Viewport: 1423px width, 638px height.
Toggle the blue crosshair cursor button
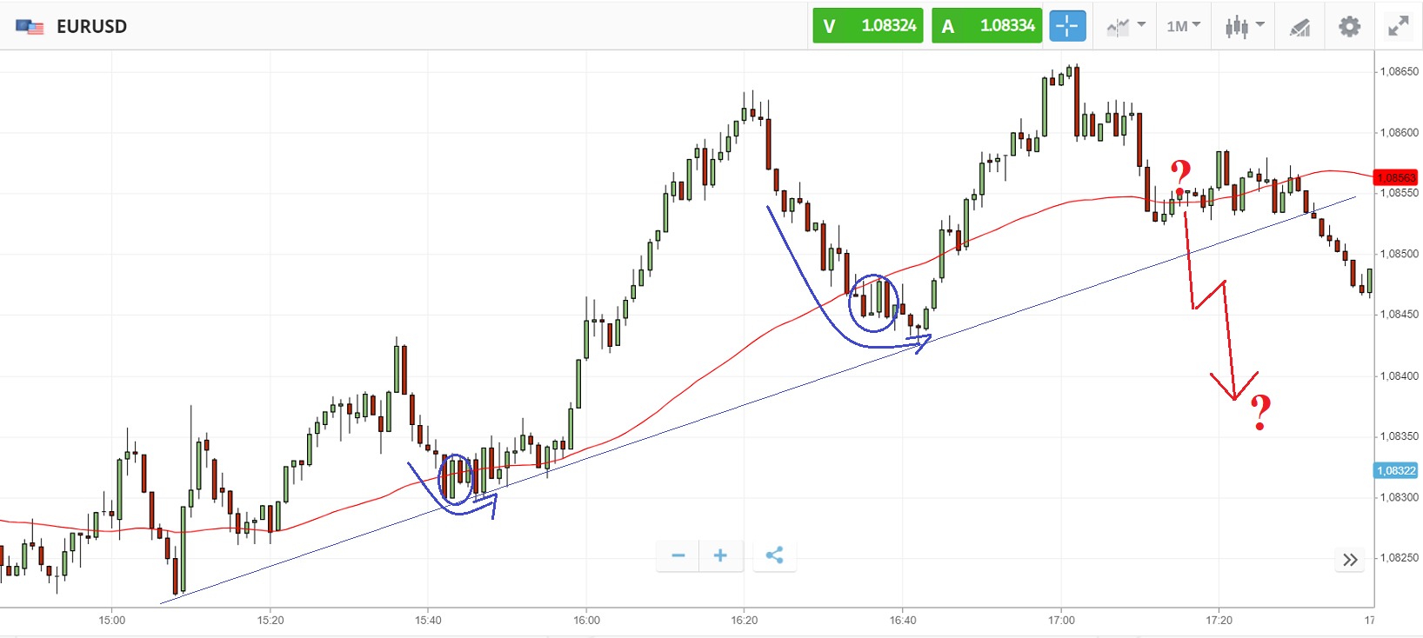[x=1067, y=26]
